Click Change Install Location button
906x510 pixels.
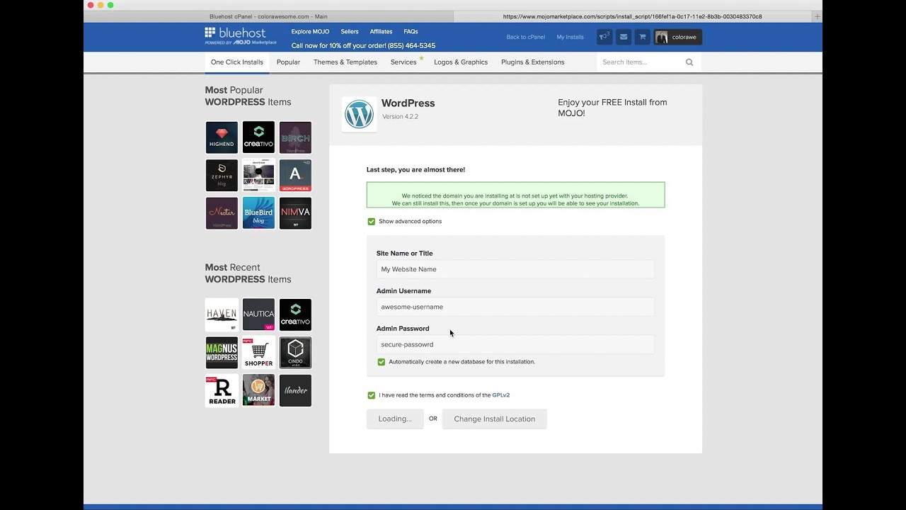pyautogui.click(x=495, y=419)
